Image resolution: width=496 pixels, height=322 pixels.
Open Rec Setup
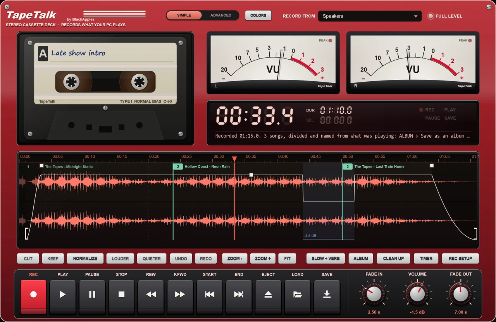click(460, 259)
